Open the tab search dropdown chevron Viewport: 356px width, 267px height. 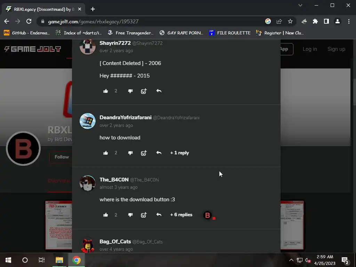[x=300, y=5]
